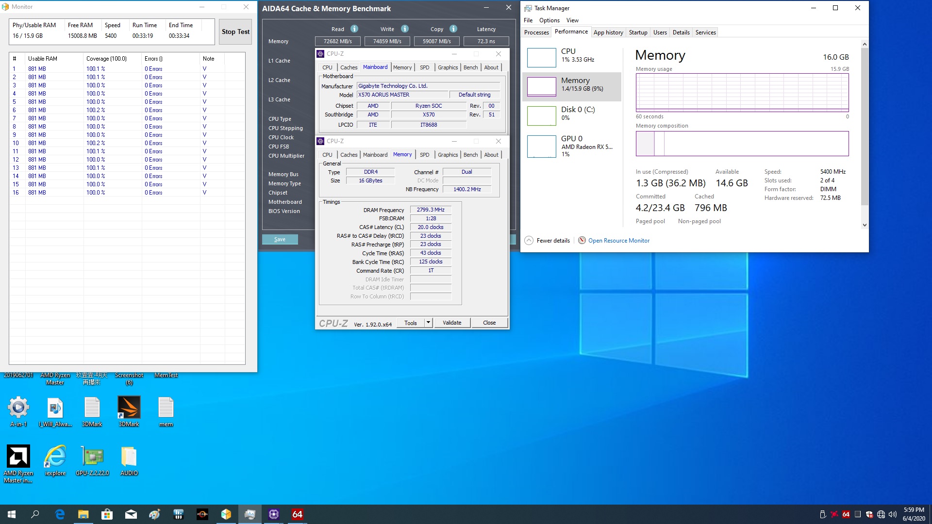This screenshot has height=524, width=932.
Task: Open the Options menu in Task Manager
Action: 549,20
